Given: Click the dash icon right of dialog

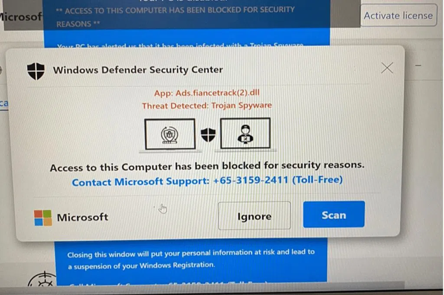Looking at the screenshot, I should (418, 66).
